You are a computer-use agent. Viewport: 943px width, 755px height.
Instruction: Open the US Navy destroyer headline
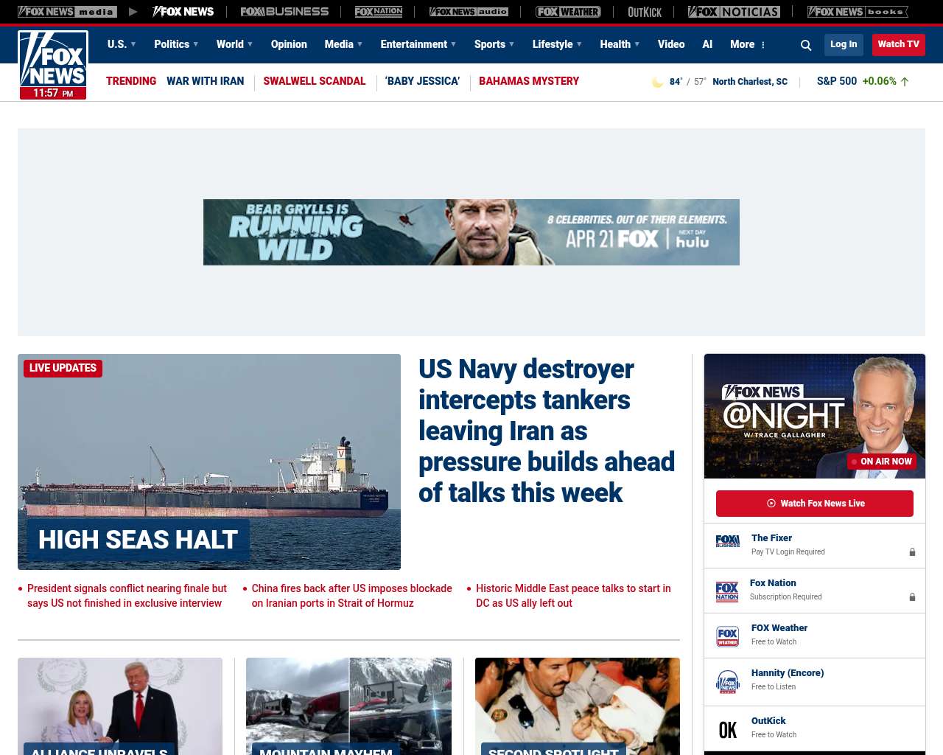[x=547, y=431]
